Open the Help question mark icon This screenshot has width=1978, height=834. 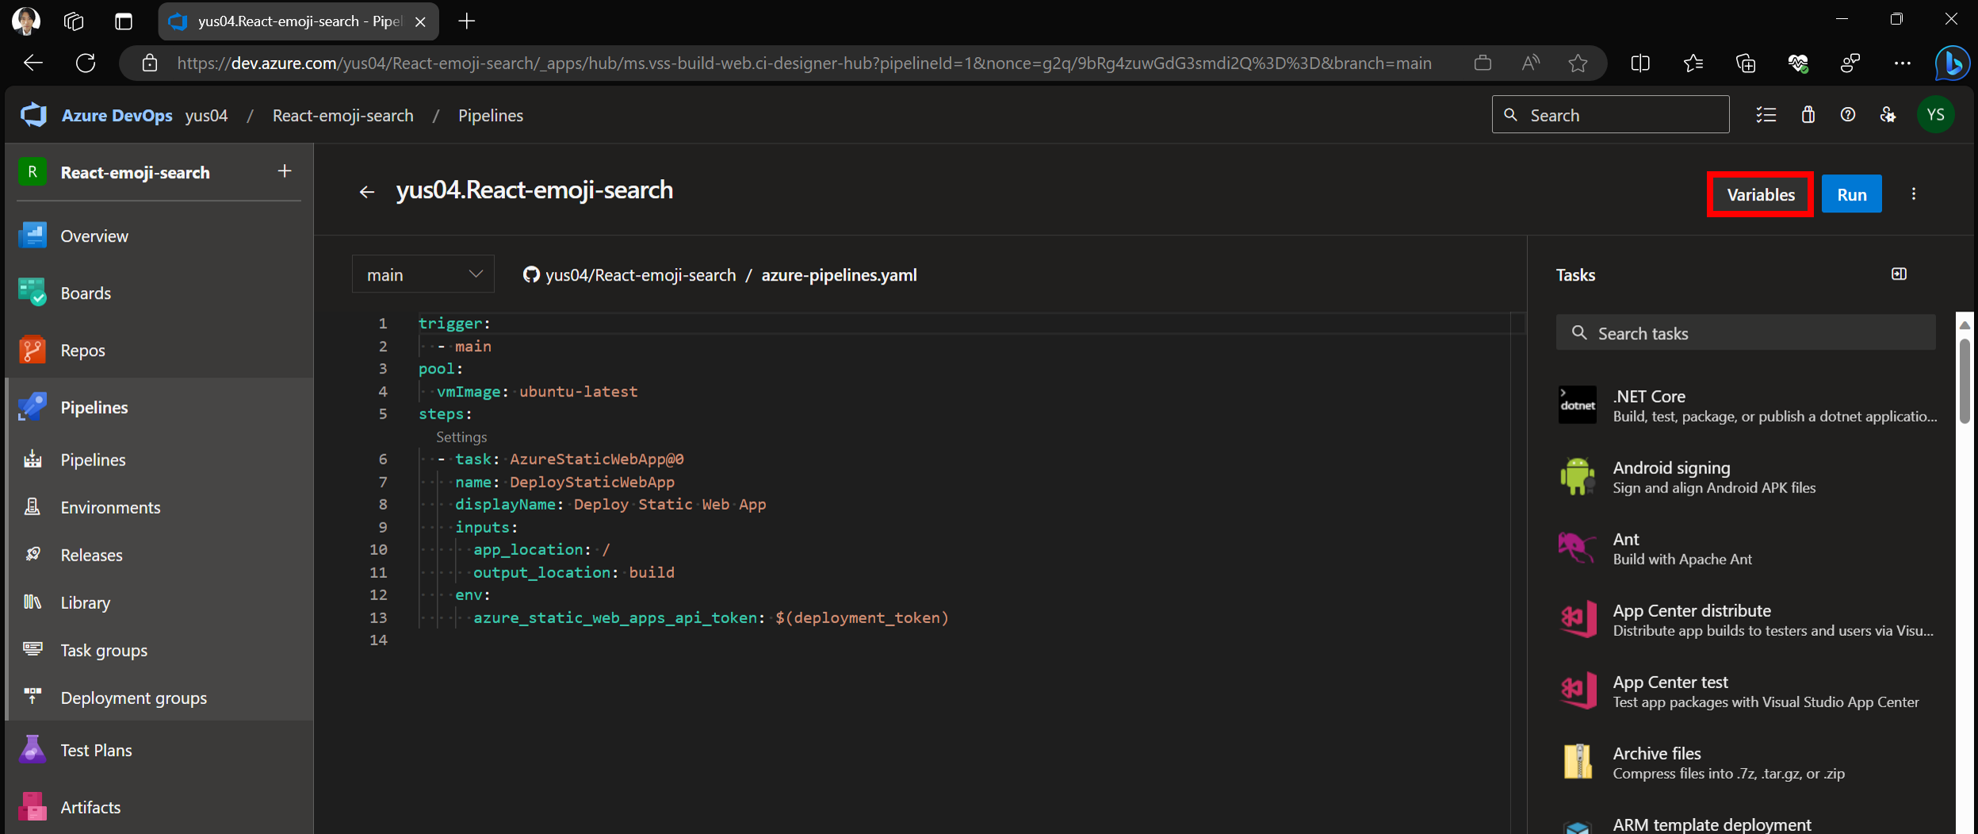(x=1848, y=115)
